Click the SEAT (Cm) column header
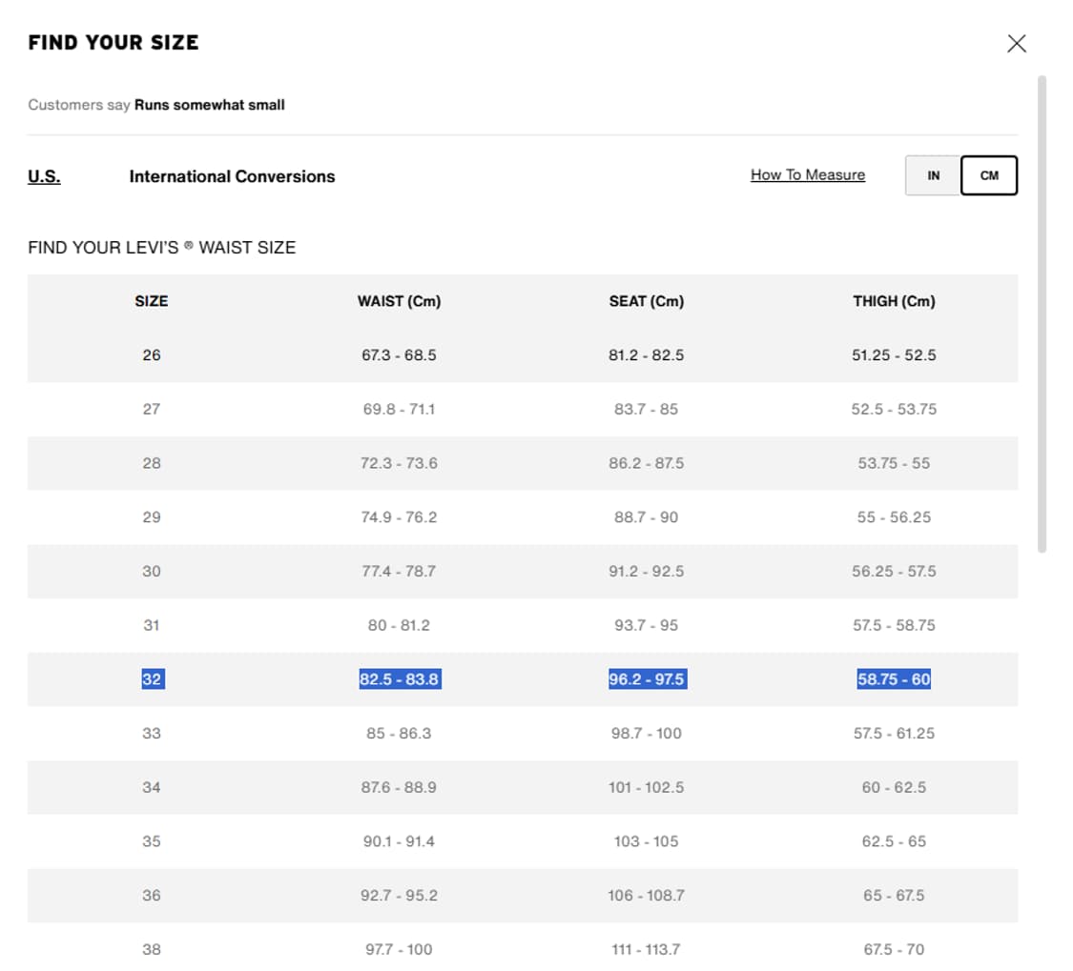This screenshot has height=971, width=1073. tap(647, 301)
